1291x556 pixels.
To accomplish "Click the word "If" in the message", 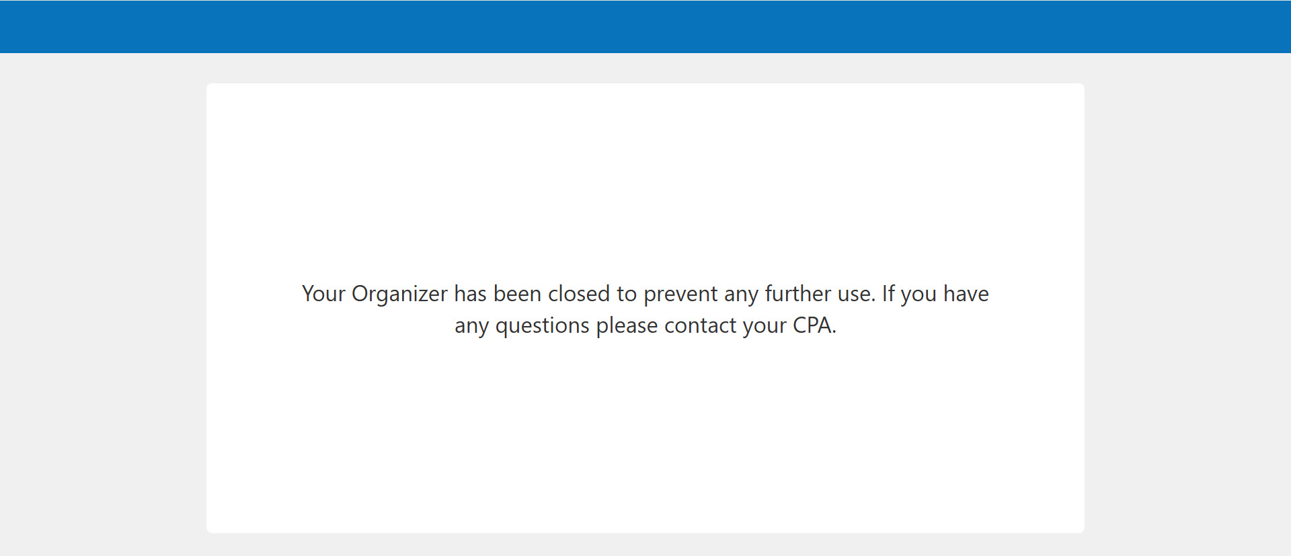I will [x=888, y=294].
